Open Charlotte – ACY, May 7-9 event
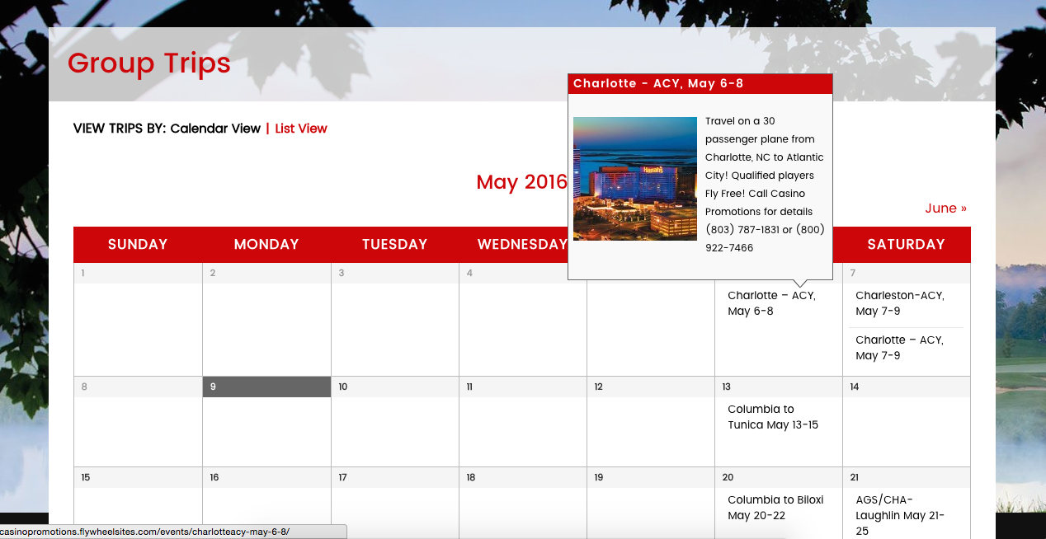Screen dimensions: 1046x539 pos(899,348)
